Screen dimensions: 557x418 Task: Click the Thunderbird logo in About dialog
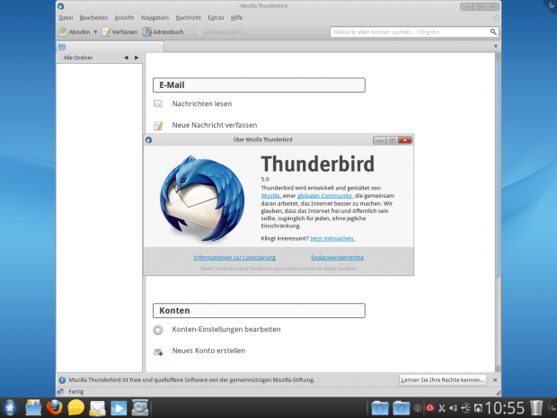(x=202, y=199)
